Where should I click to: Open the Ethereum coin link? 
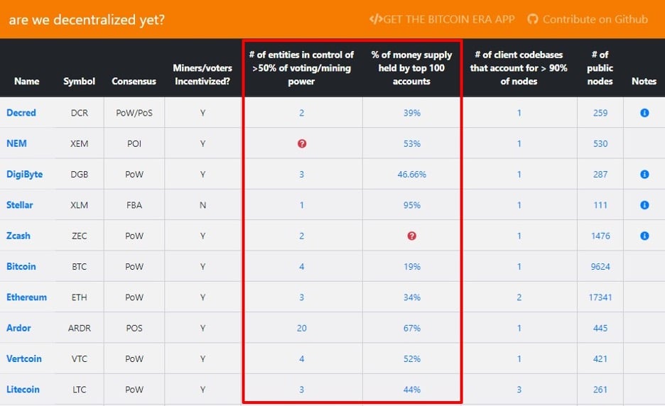coord(26,297)
